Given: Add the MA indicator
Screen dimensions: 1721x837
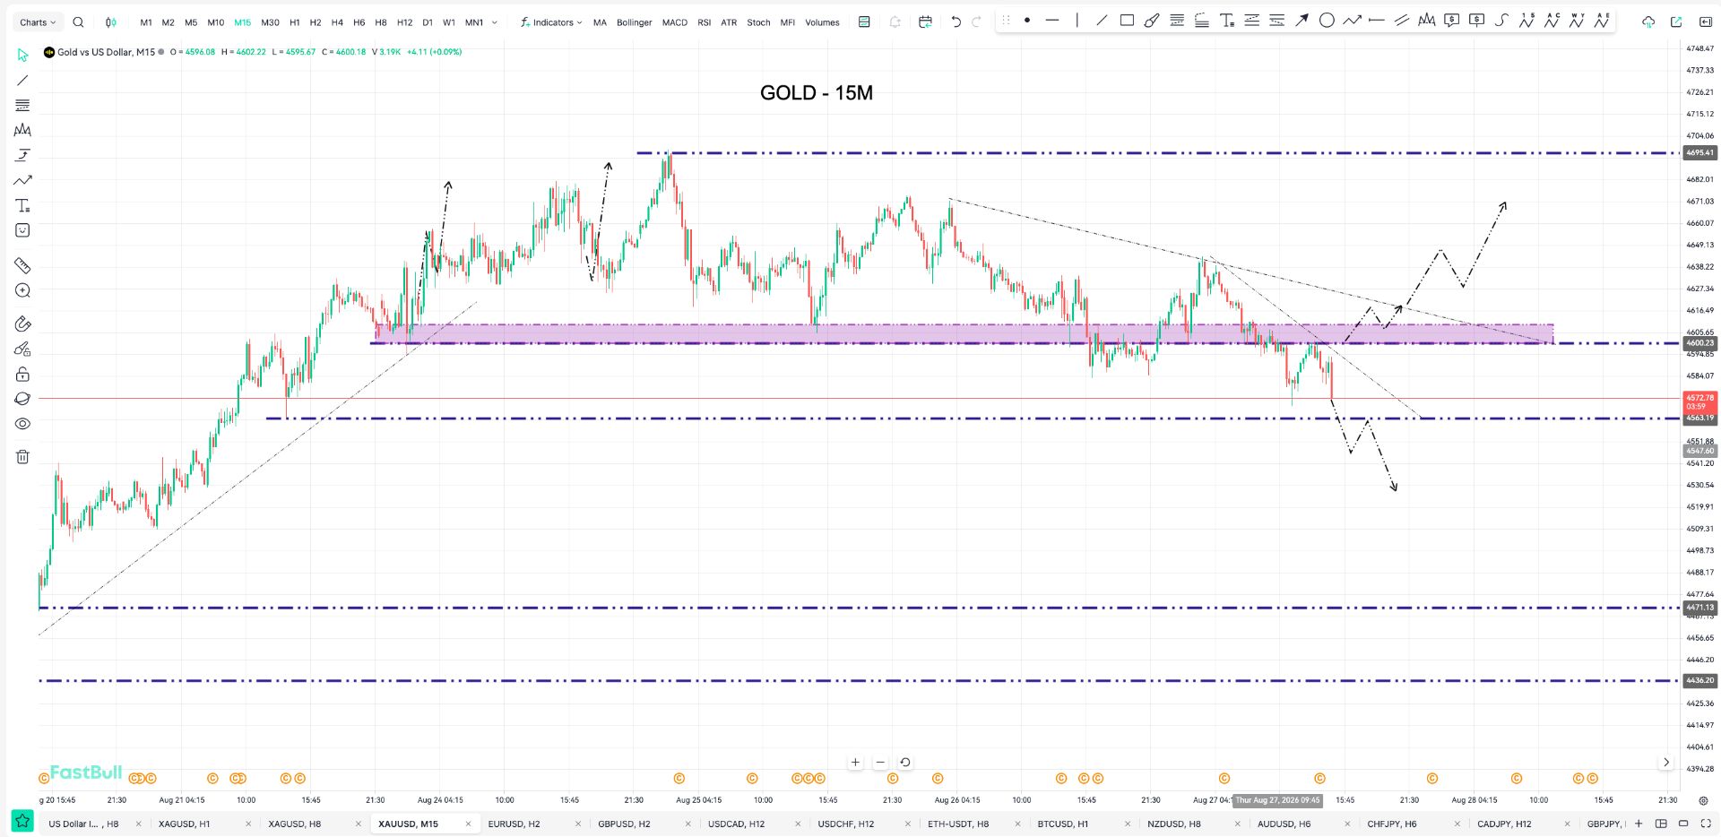Looking at the screenshot, I should click(x=600, y=22).
